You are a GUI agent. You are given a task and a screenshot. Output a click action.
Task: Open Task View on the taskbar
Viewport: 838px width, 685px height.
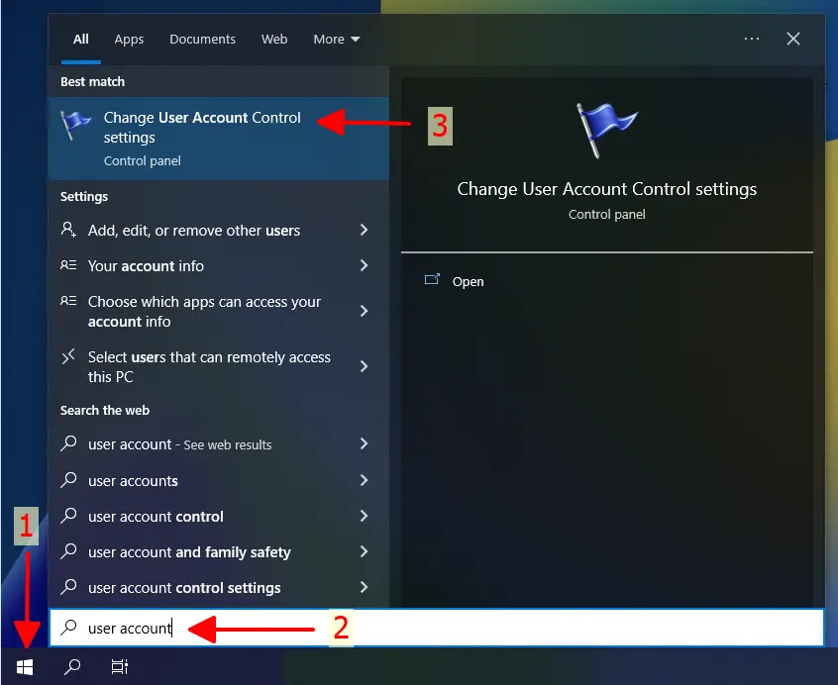(x=119, y=666)
